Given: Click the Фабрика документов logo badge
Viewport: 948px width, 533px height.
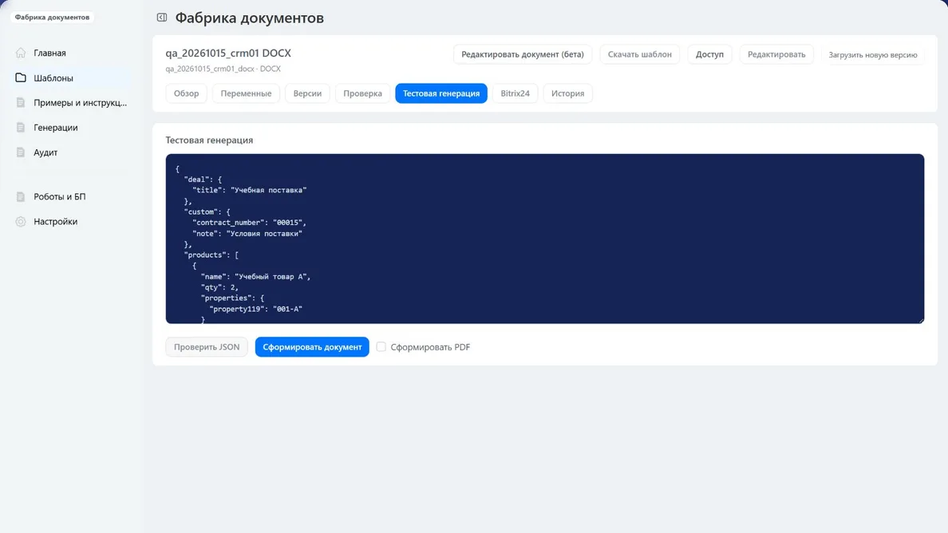Looking at the screenshot, I should point(52,17).
